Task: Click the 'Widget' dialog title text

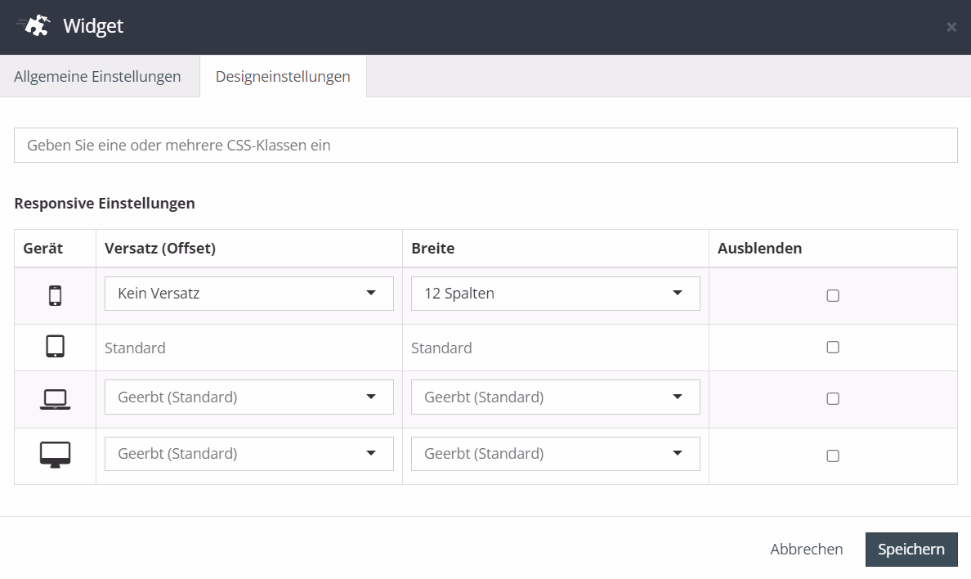Action: (93, 26)
